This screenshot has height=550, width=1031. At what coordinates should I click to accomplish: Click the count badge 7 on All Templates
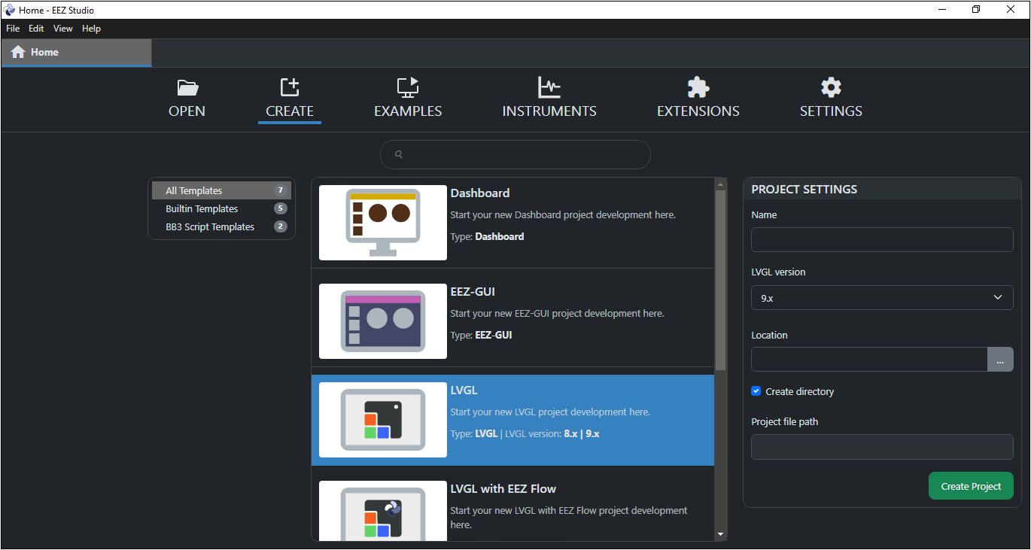(281, 190)
